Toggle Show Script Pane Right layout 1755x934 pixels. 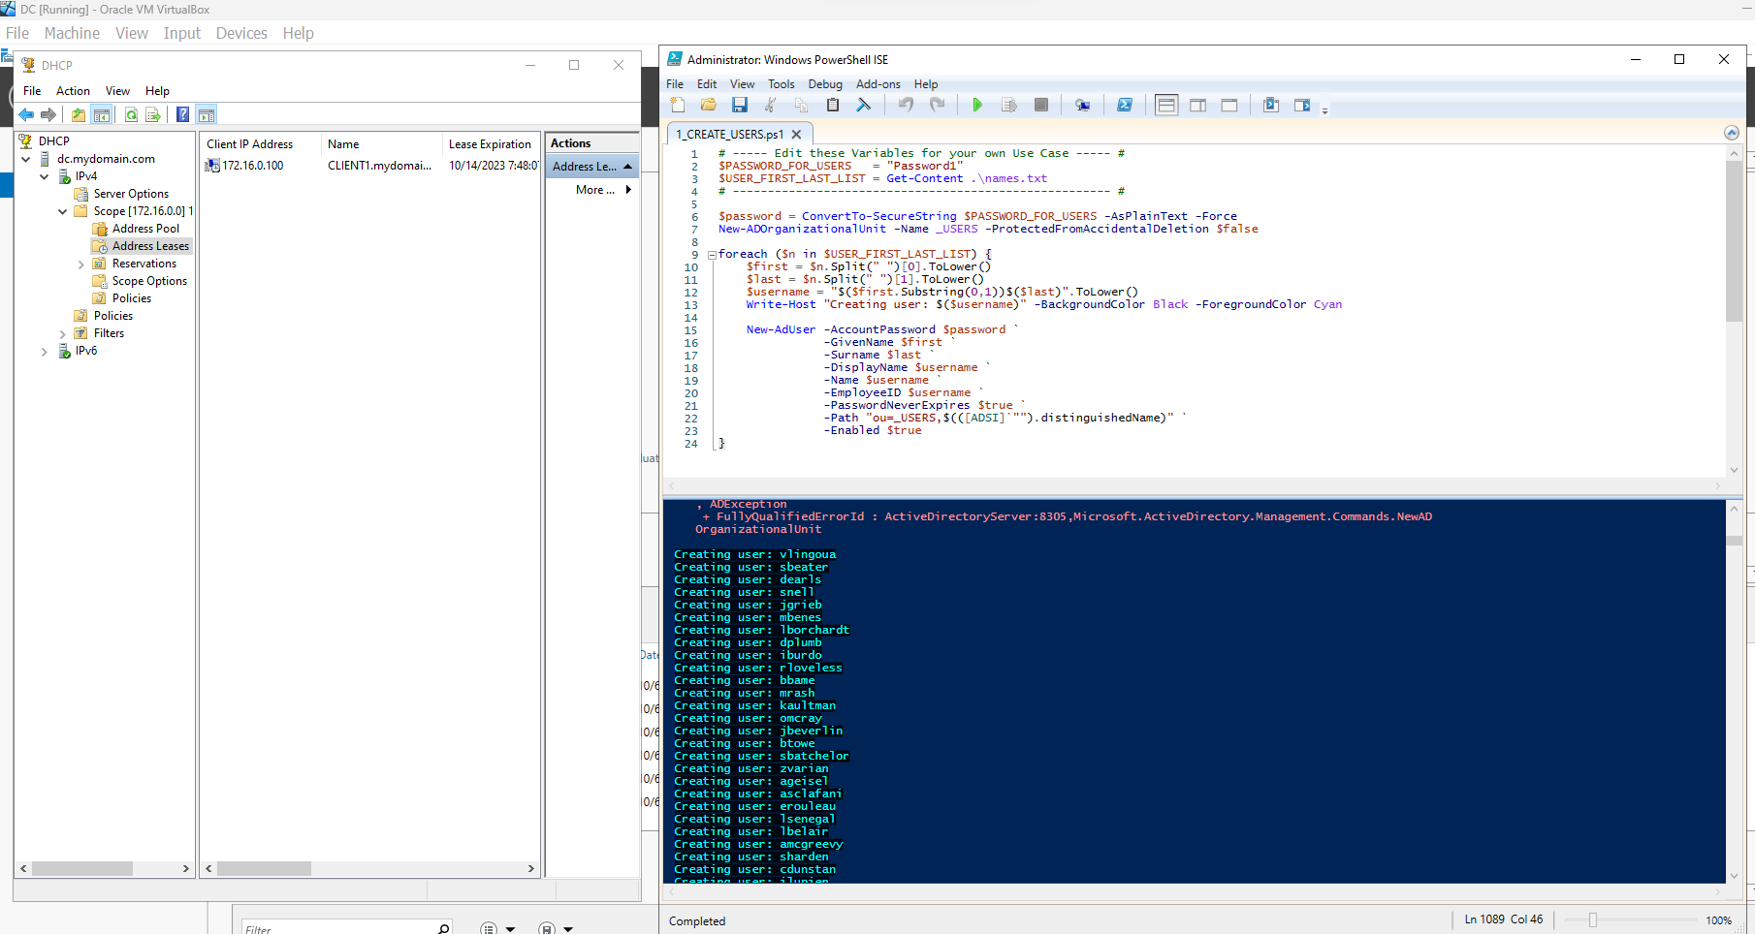pyautogui.click(x=1198, y=106)
